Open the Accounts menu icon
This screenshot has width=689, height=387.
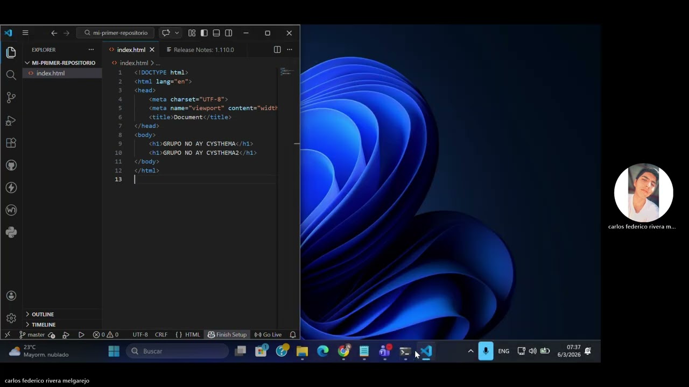[11, 296]
